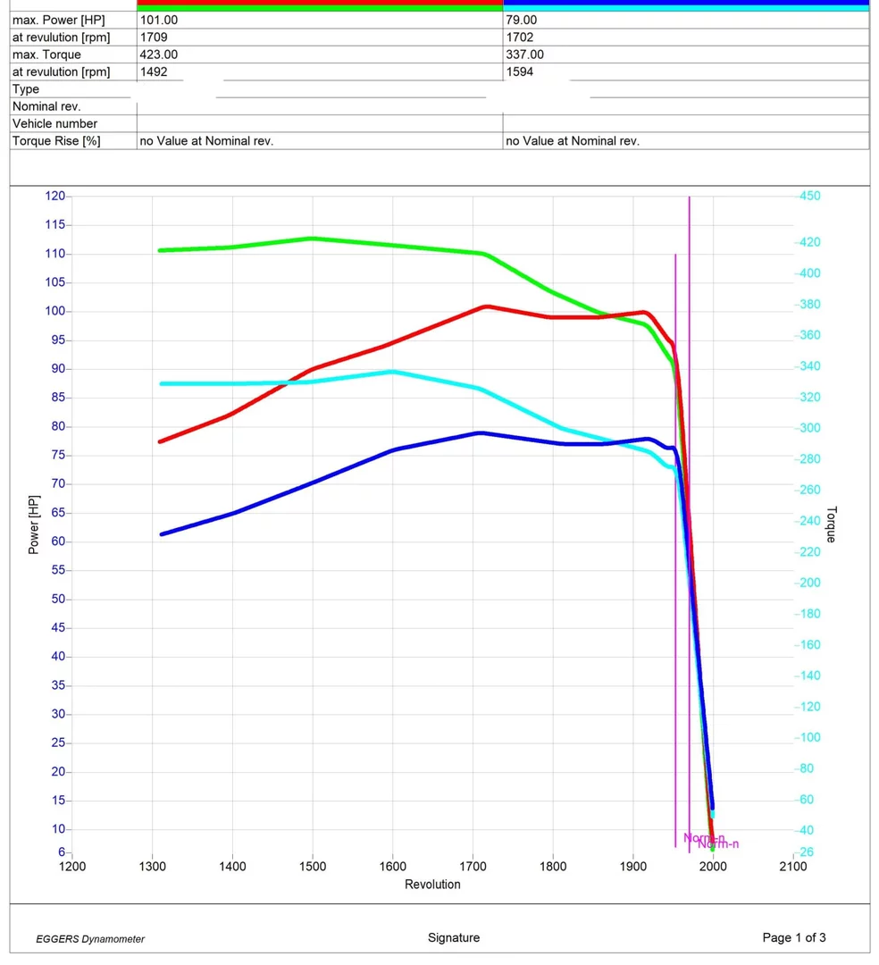This screenshot has width=879, height=965.
Task: Click the max. Torque value 423.00
Action: [x=159, y=55]
